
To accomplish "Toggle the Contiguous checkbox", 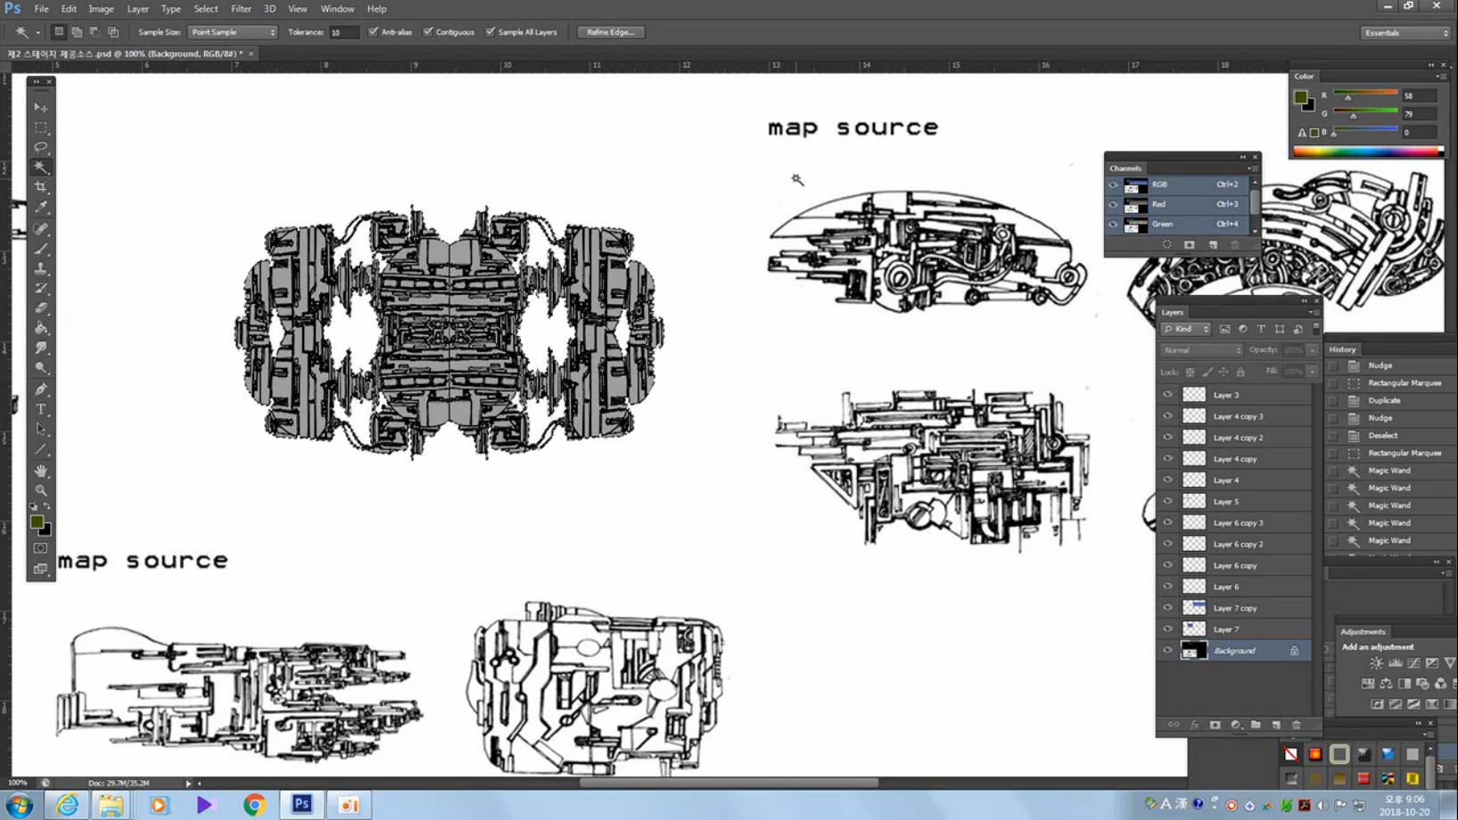I will [428, 32].
